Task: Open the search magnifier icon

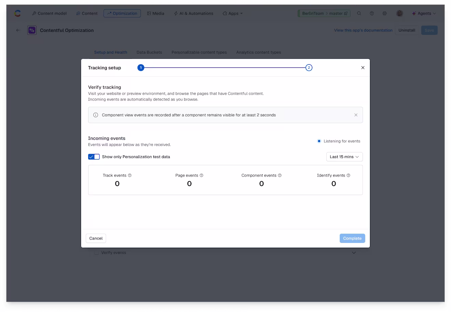Action: point(359,13)
